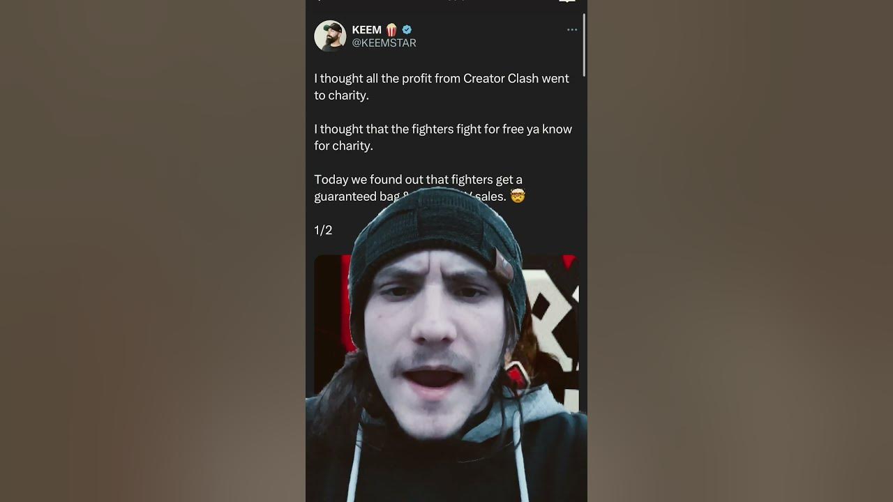Click the tweet's vertical scrollbar
Image resolution: width=893 pixels, height=502 pixels.
coord(583,45)
